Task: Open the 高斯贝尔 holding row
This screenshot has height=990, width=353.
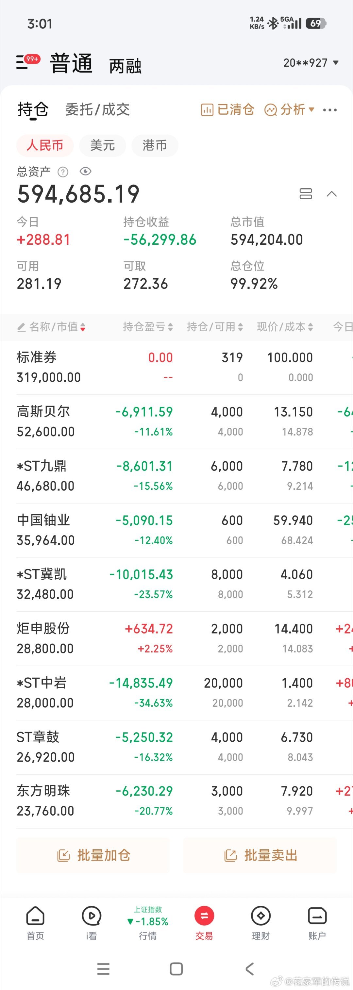Action: pos(176,421)
